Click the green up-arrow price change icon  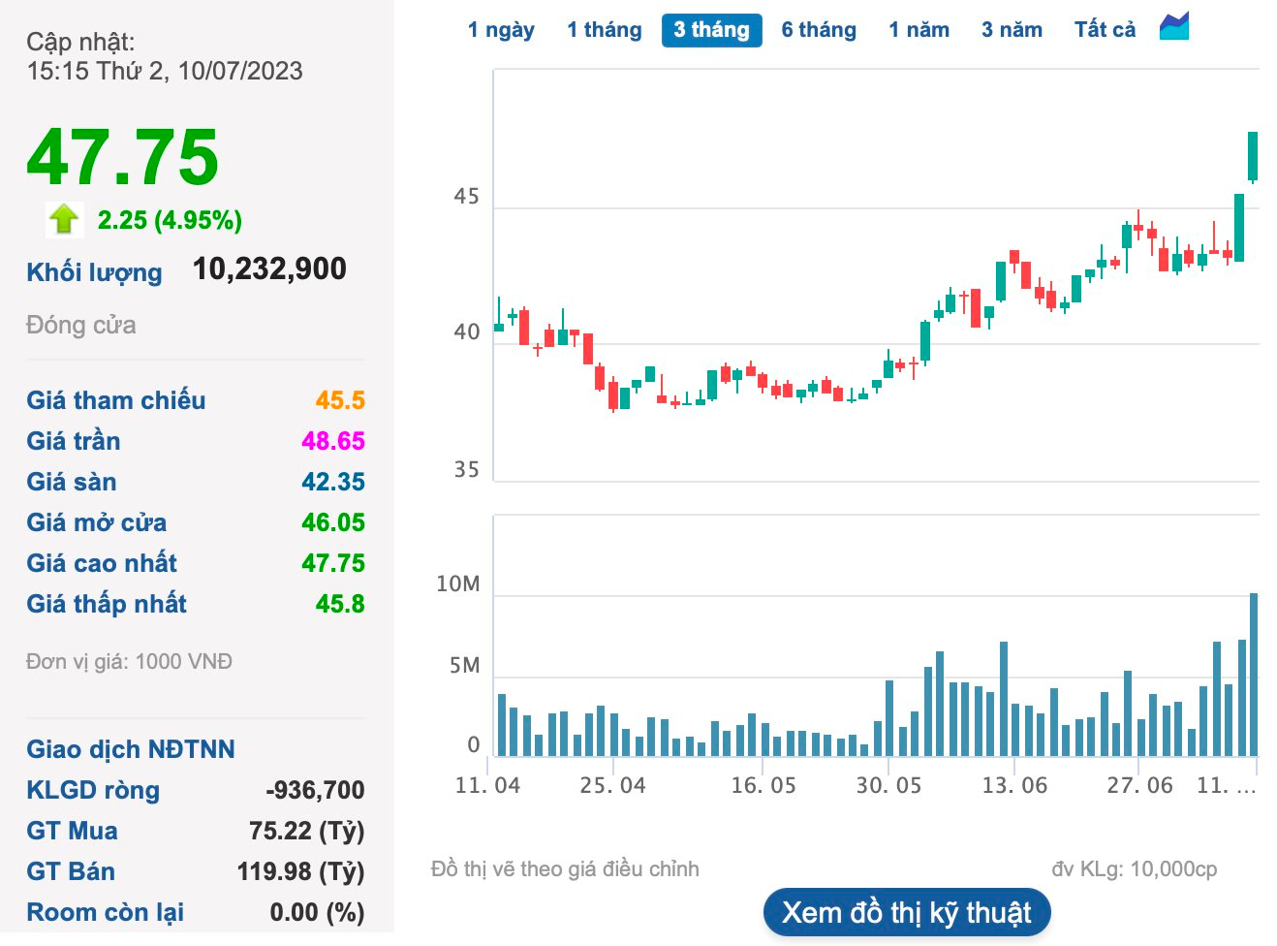[64, 219]
